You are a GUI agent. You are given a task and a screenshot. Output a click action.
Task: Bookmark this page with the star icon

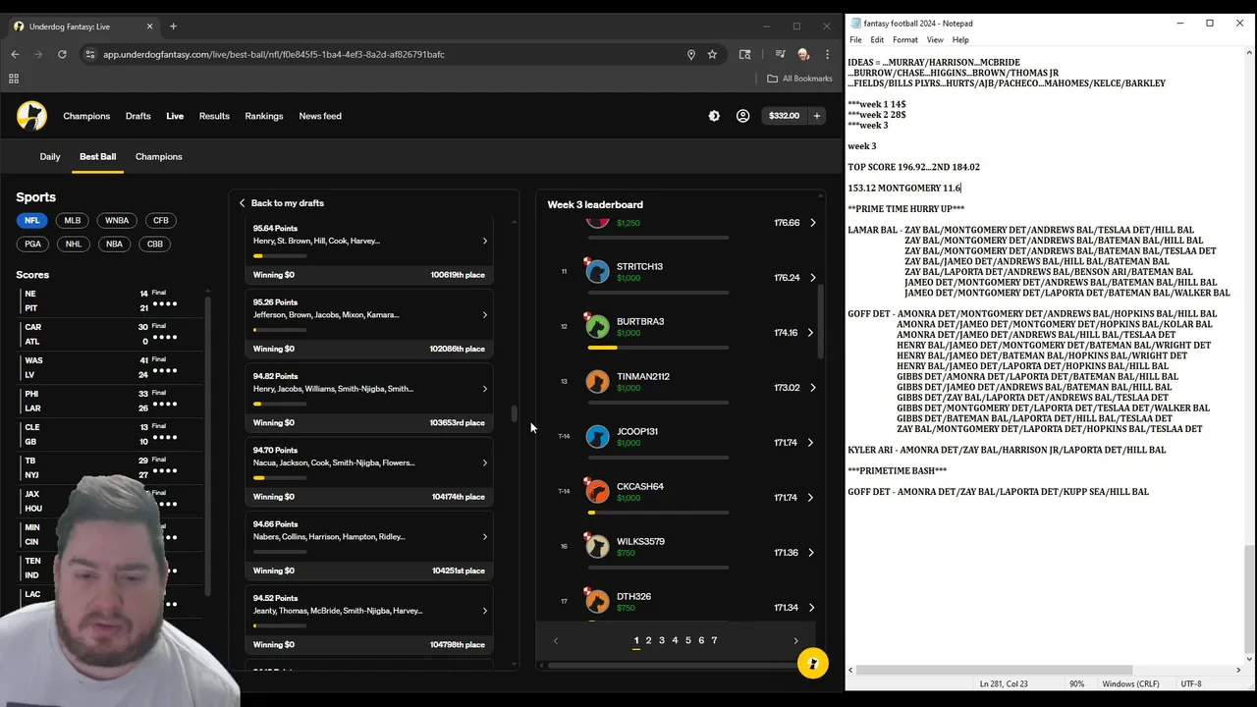point(712,54)
